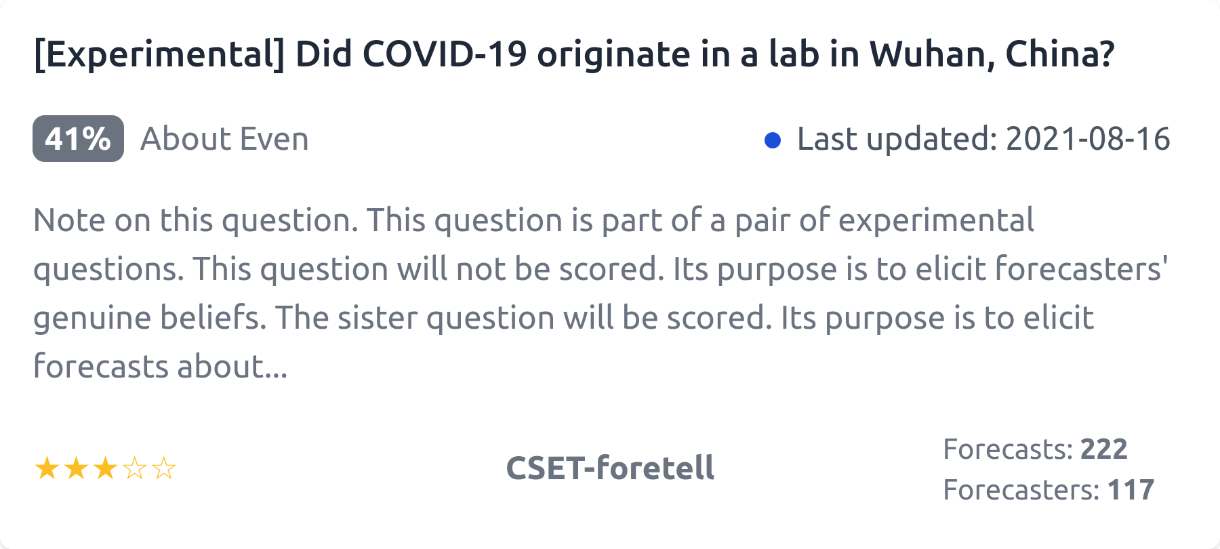Click the second filled gold star
Image resolution: width=1220 pixels, height=549 pixels.
coord(76,468)
